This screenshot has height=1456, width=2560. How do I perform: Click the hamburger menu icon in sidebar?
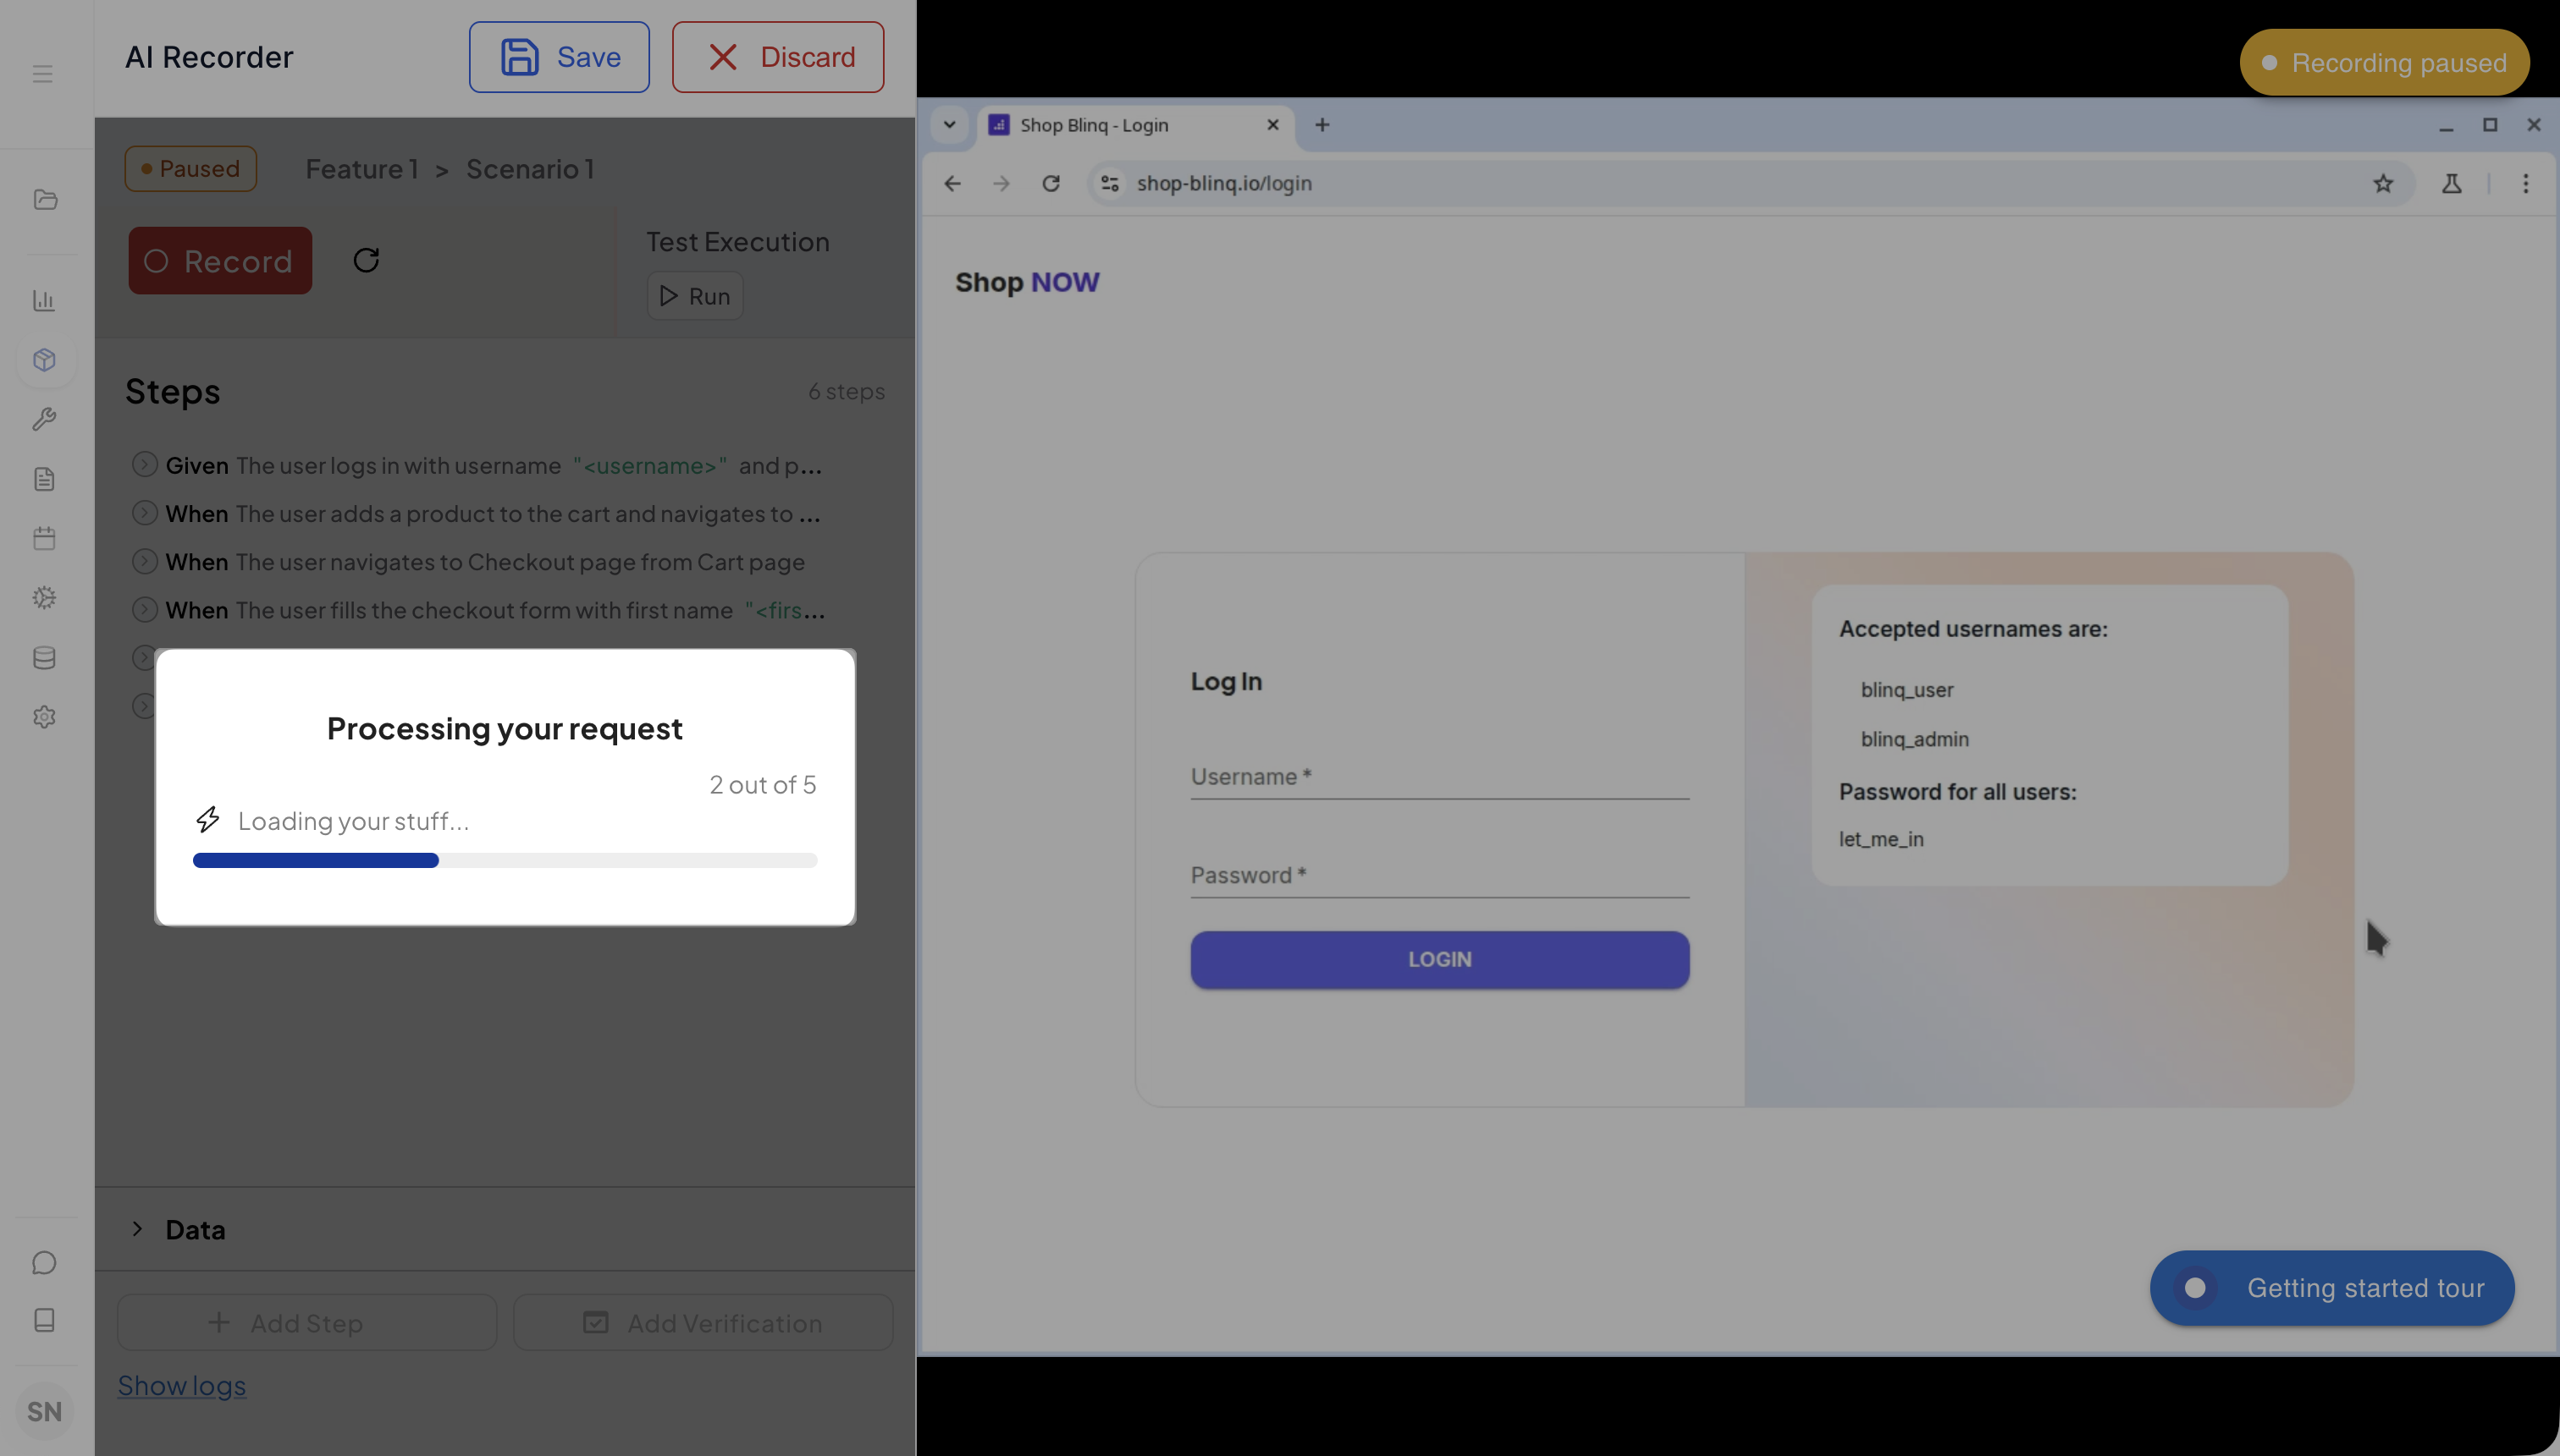42,74
